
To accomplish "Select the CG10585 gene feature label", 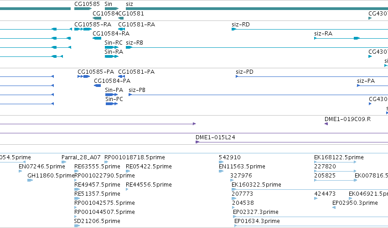I will click(x=87, y=4).
